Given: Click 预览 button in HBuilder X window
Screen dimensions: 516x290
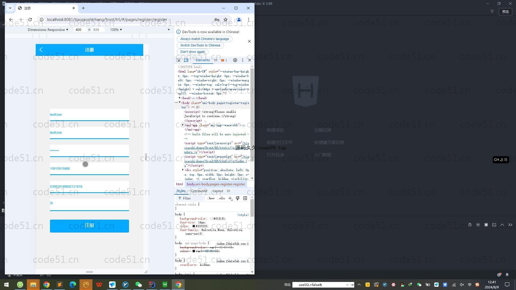Looking at the screenshot, I should 506,12.
